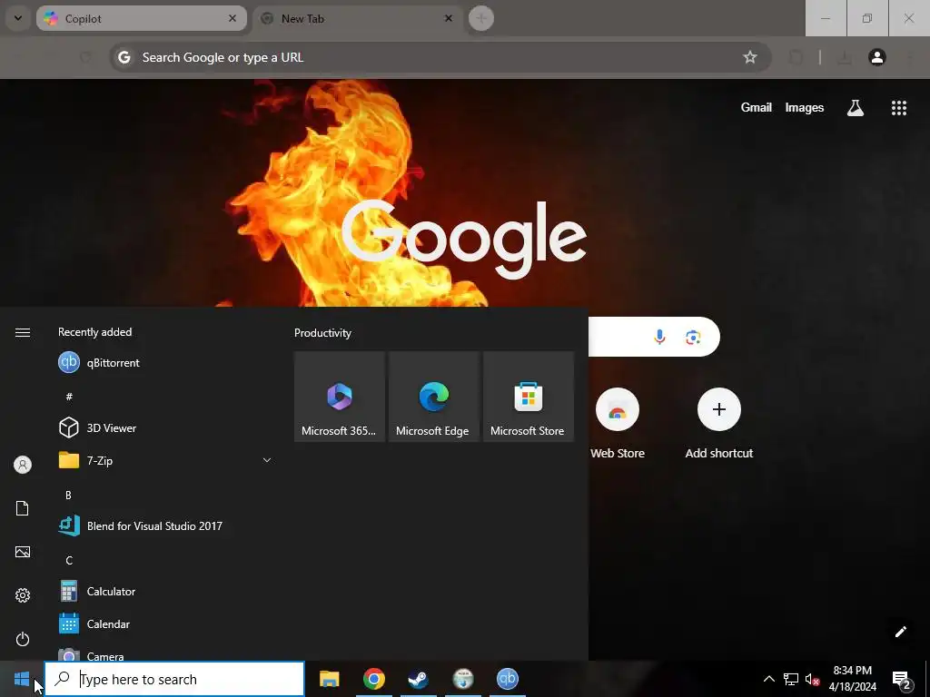930x697 pixels.
Task: Click the Add shortcut button
Action: pos(719,423)
